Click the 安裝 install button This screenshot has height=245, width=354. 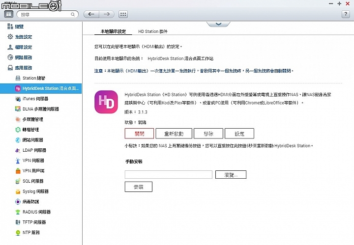pyautogui.click(x=138, y=187)
